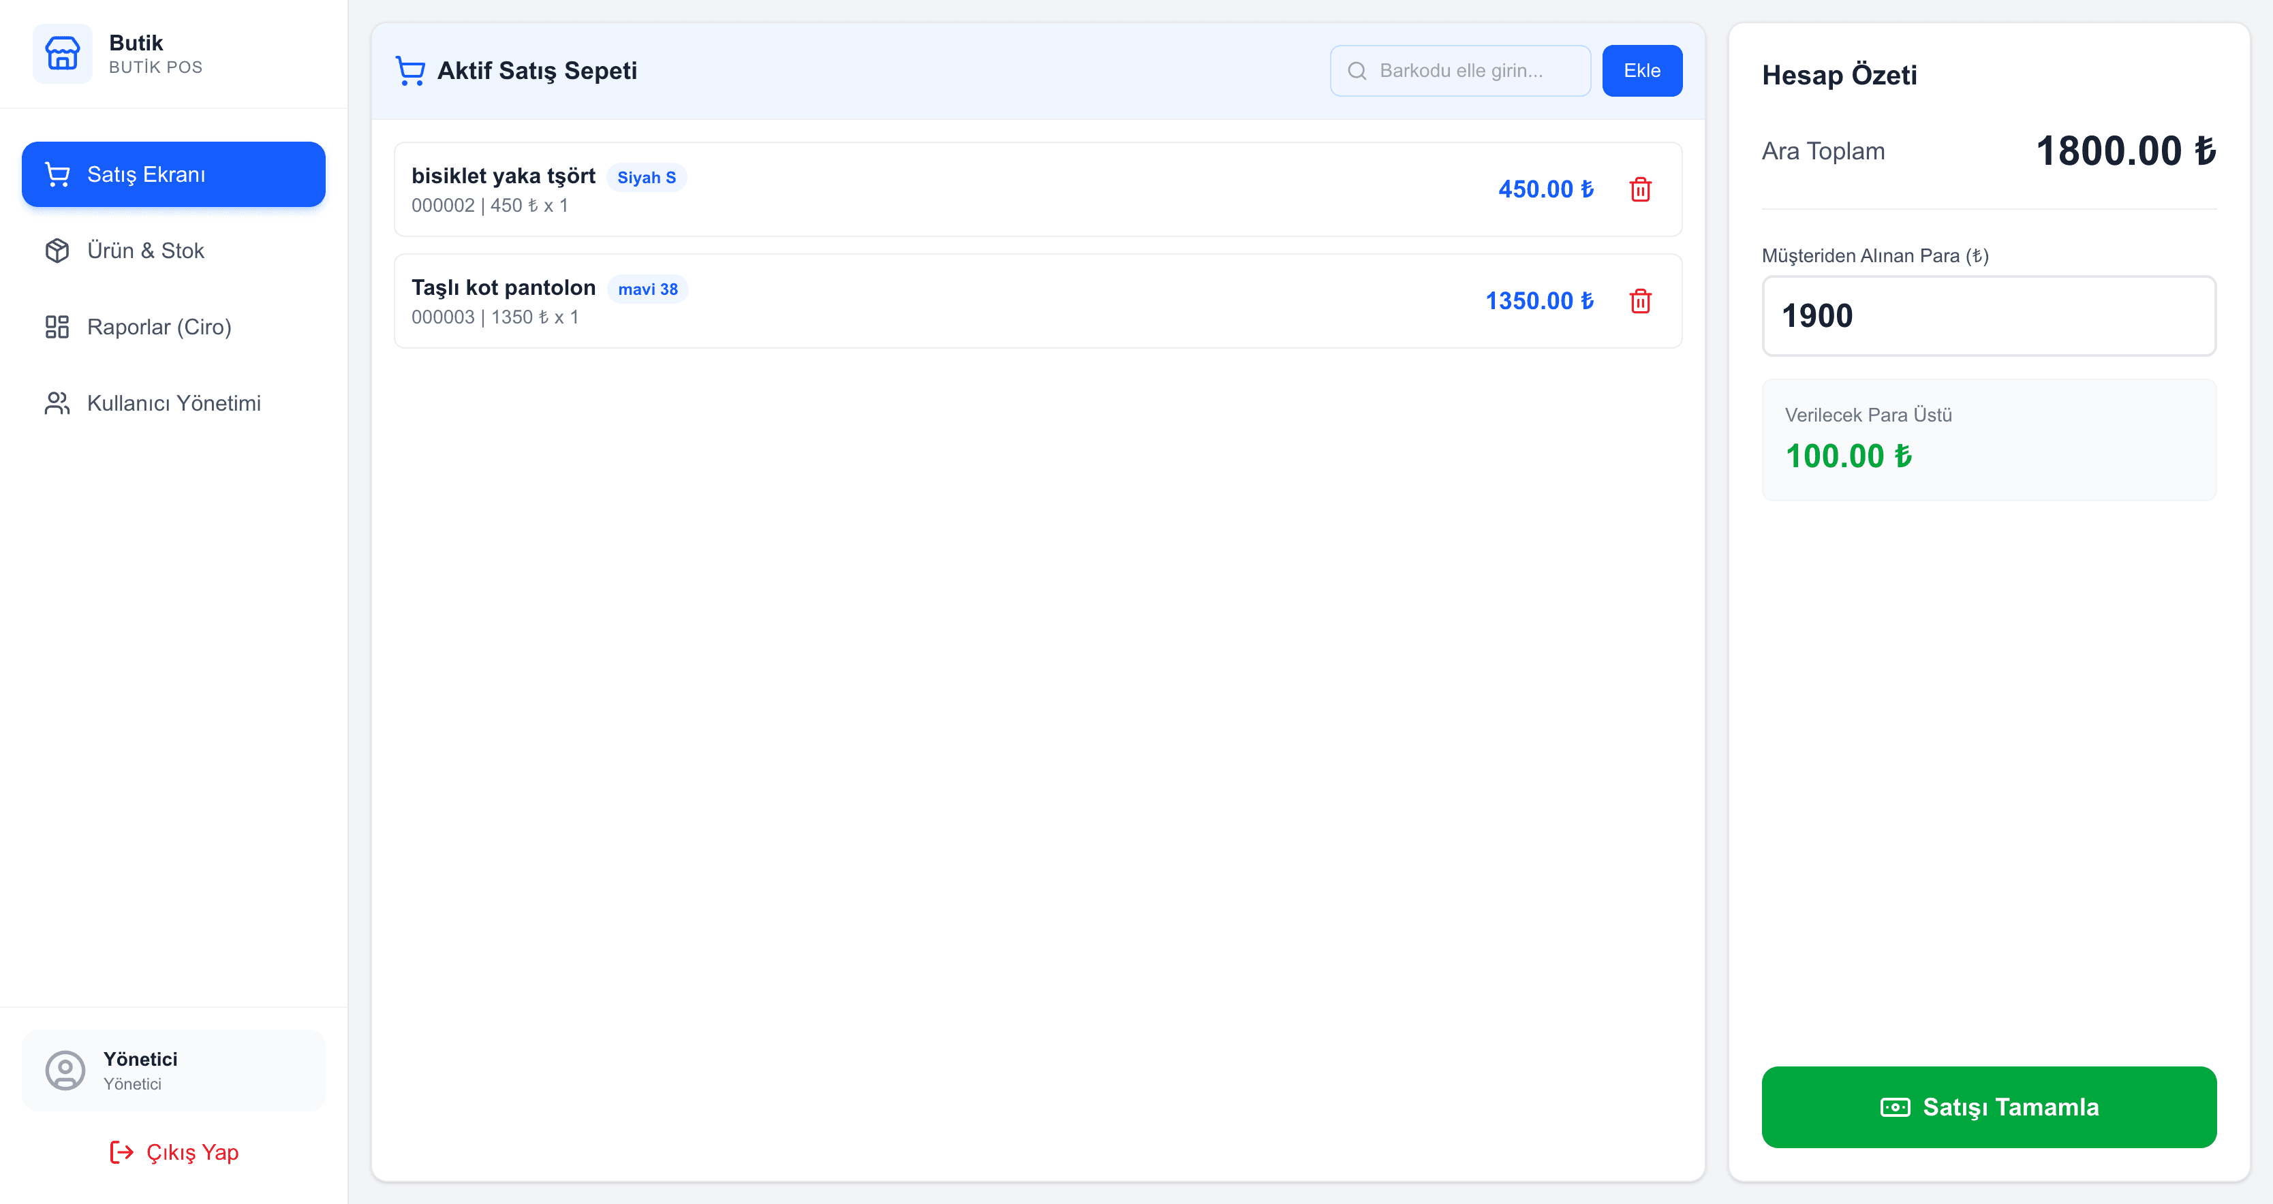Image resolution: width=2273 pixels, height=1204 pixels.
Task: Click the 1800.00 ₺ subtotal value
Action: point(2126,150)
